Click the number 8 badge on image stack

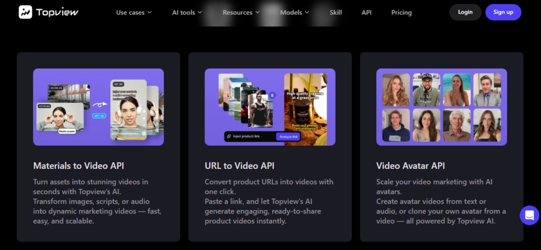click(272, 95)
